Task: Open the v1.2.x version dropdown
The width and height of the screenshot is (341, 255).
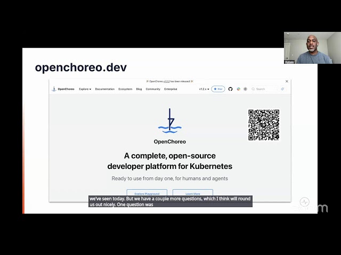Action: (204, 89)
